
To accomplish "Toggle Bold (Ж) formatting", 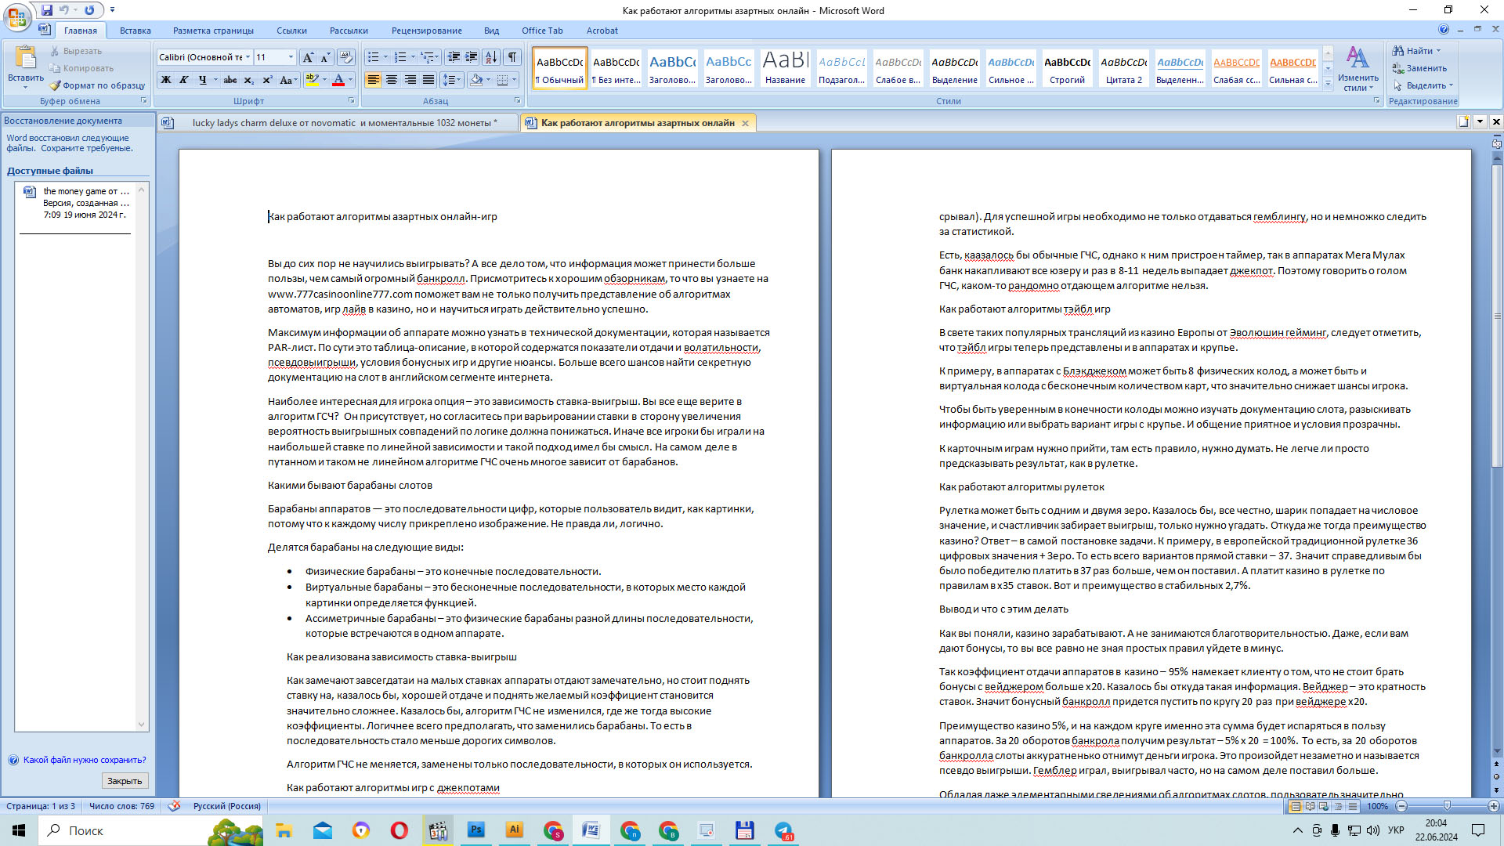I will 166,80.
